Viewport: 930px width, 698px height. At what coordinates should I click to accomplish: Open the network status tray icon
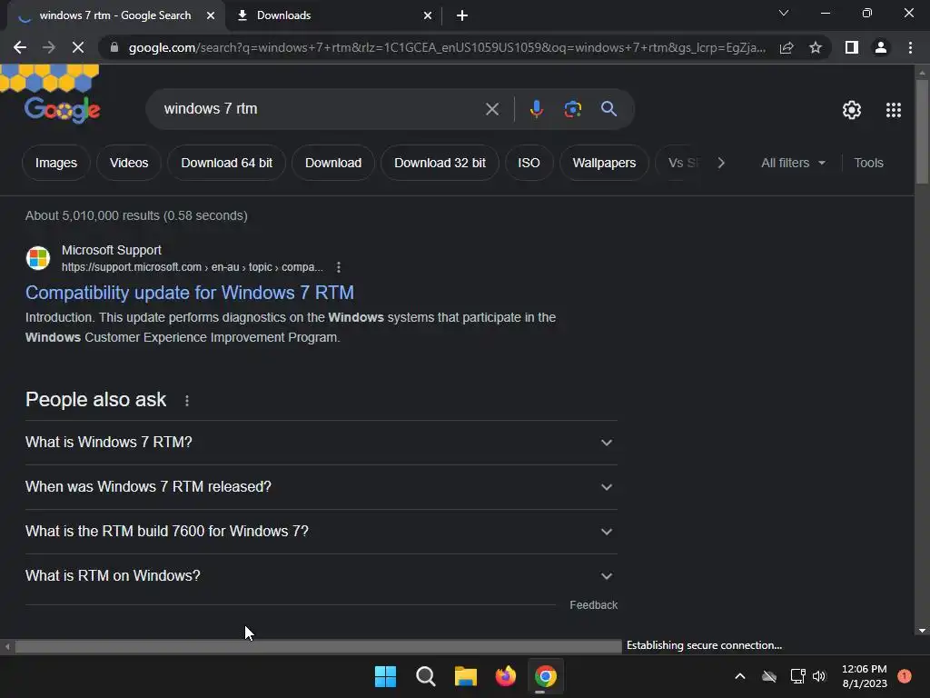tap(797, 676)
